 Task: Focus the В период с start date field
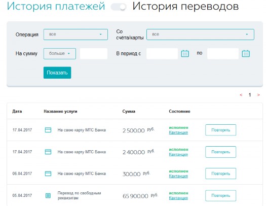coord(162,54)
